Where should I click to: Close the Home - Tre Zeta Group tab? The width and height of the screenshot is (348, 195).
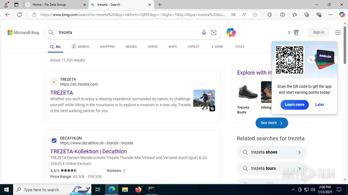pos(85,5)
